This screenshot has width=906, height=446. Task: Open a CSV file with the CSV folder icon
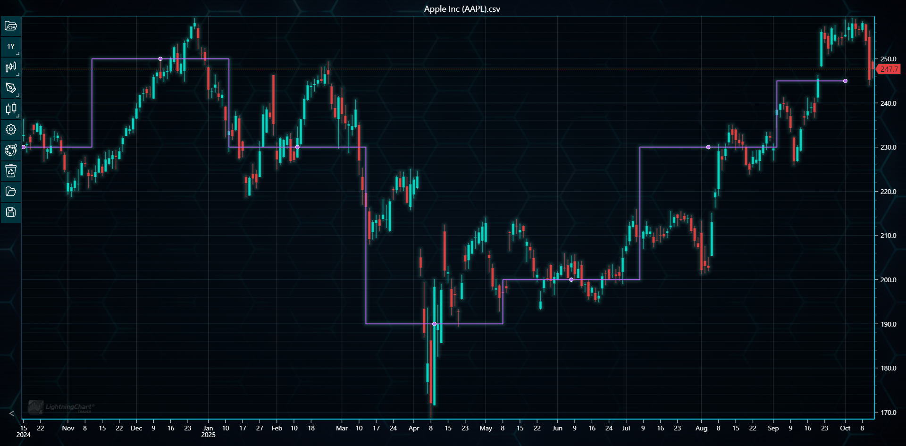(x=11, y=26)
